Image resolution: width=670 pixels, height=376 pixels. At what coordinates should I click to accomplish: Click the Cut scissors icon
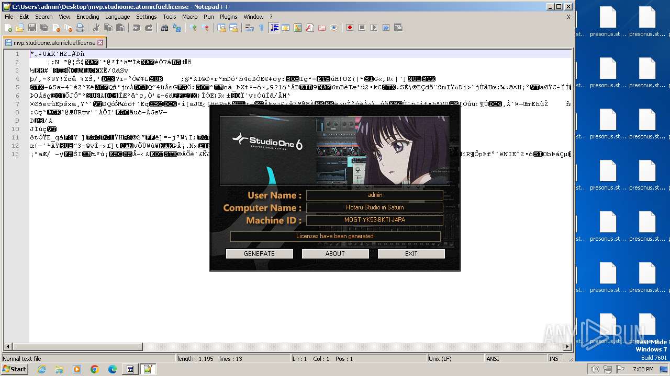[96, 28]
